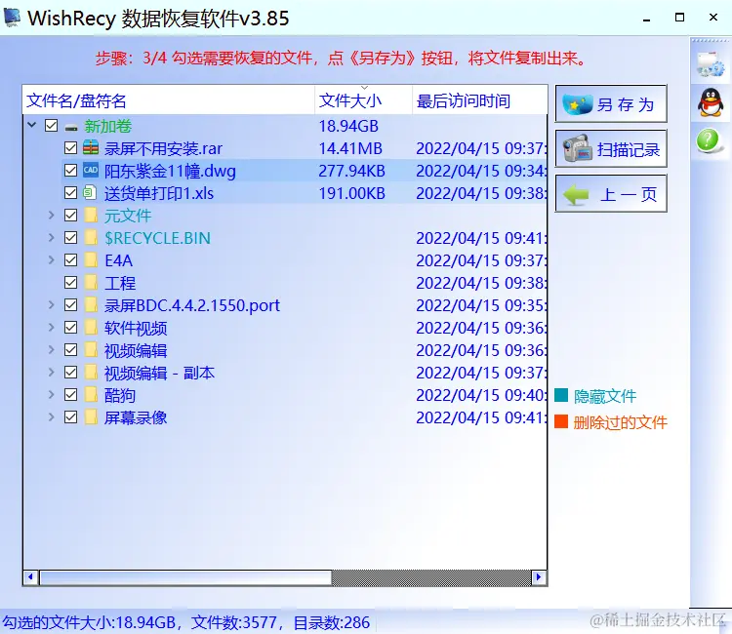Uncheck the 工程 folder checkbox
Screen dimensions: 732x634
tap(70, 282)
